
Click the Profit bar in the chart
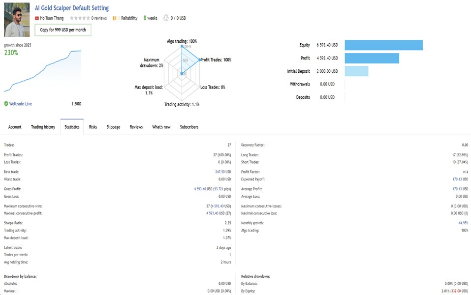[372, 58]
